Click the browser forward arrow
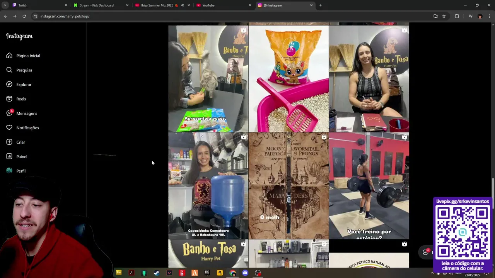The height and width of the screenshot is (278, 495). [15, 16]
